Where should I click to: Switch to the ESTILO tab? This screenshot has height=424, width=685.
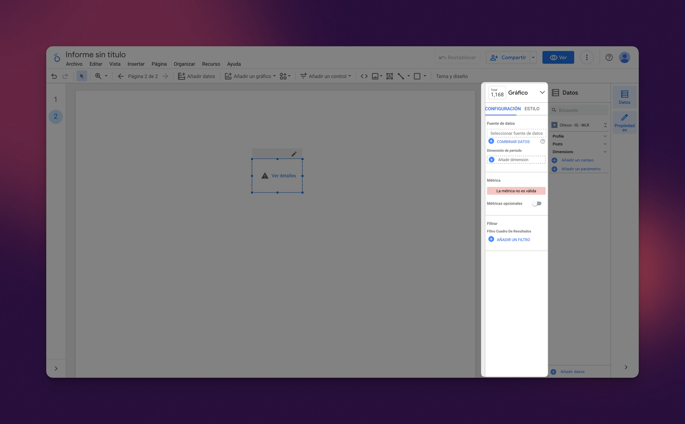(532, 109)
